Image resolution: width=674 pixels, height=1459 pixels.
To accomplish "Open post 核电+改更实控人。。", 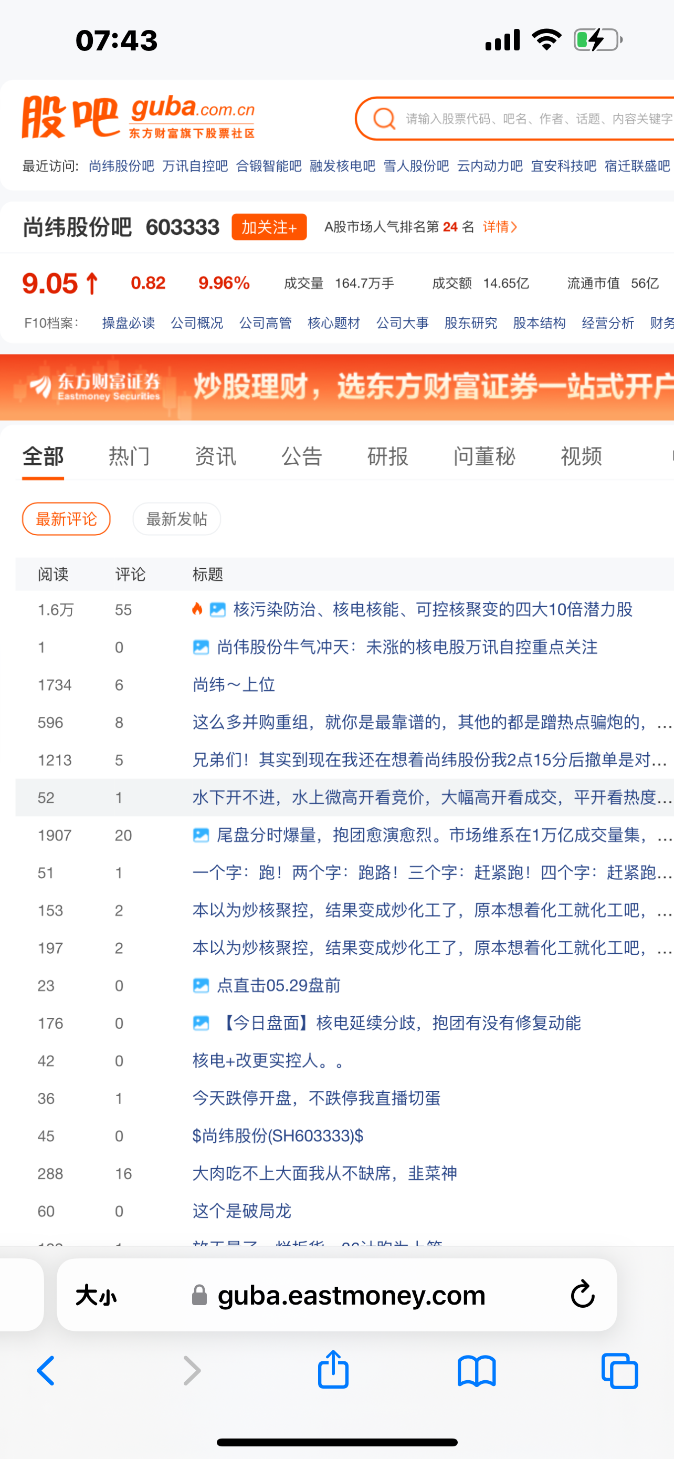I will pos(269,1060).
